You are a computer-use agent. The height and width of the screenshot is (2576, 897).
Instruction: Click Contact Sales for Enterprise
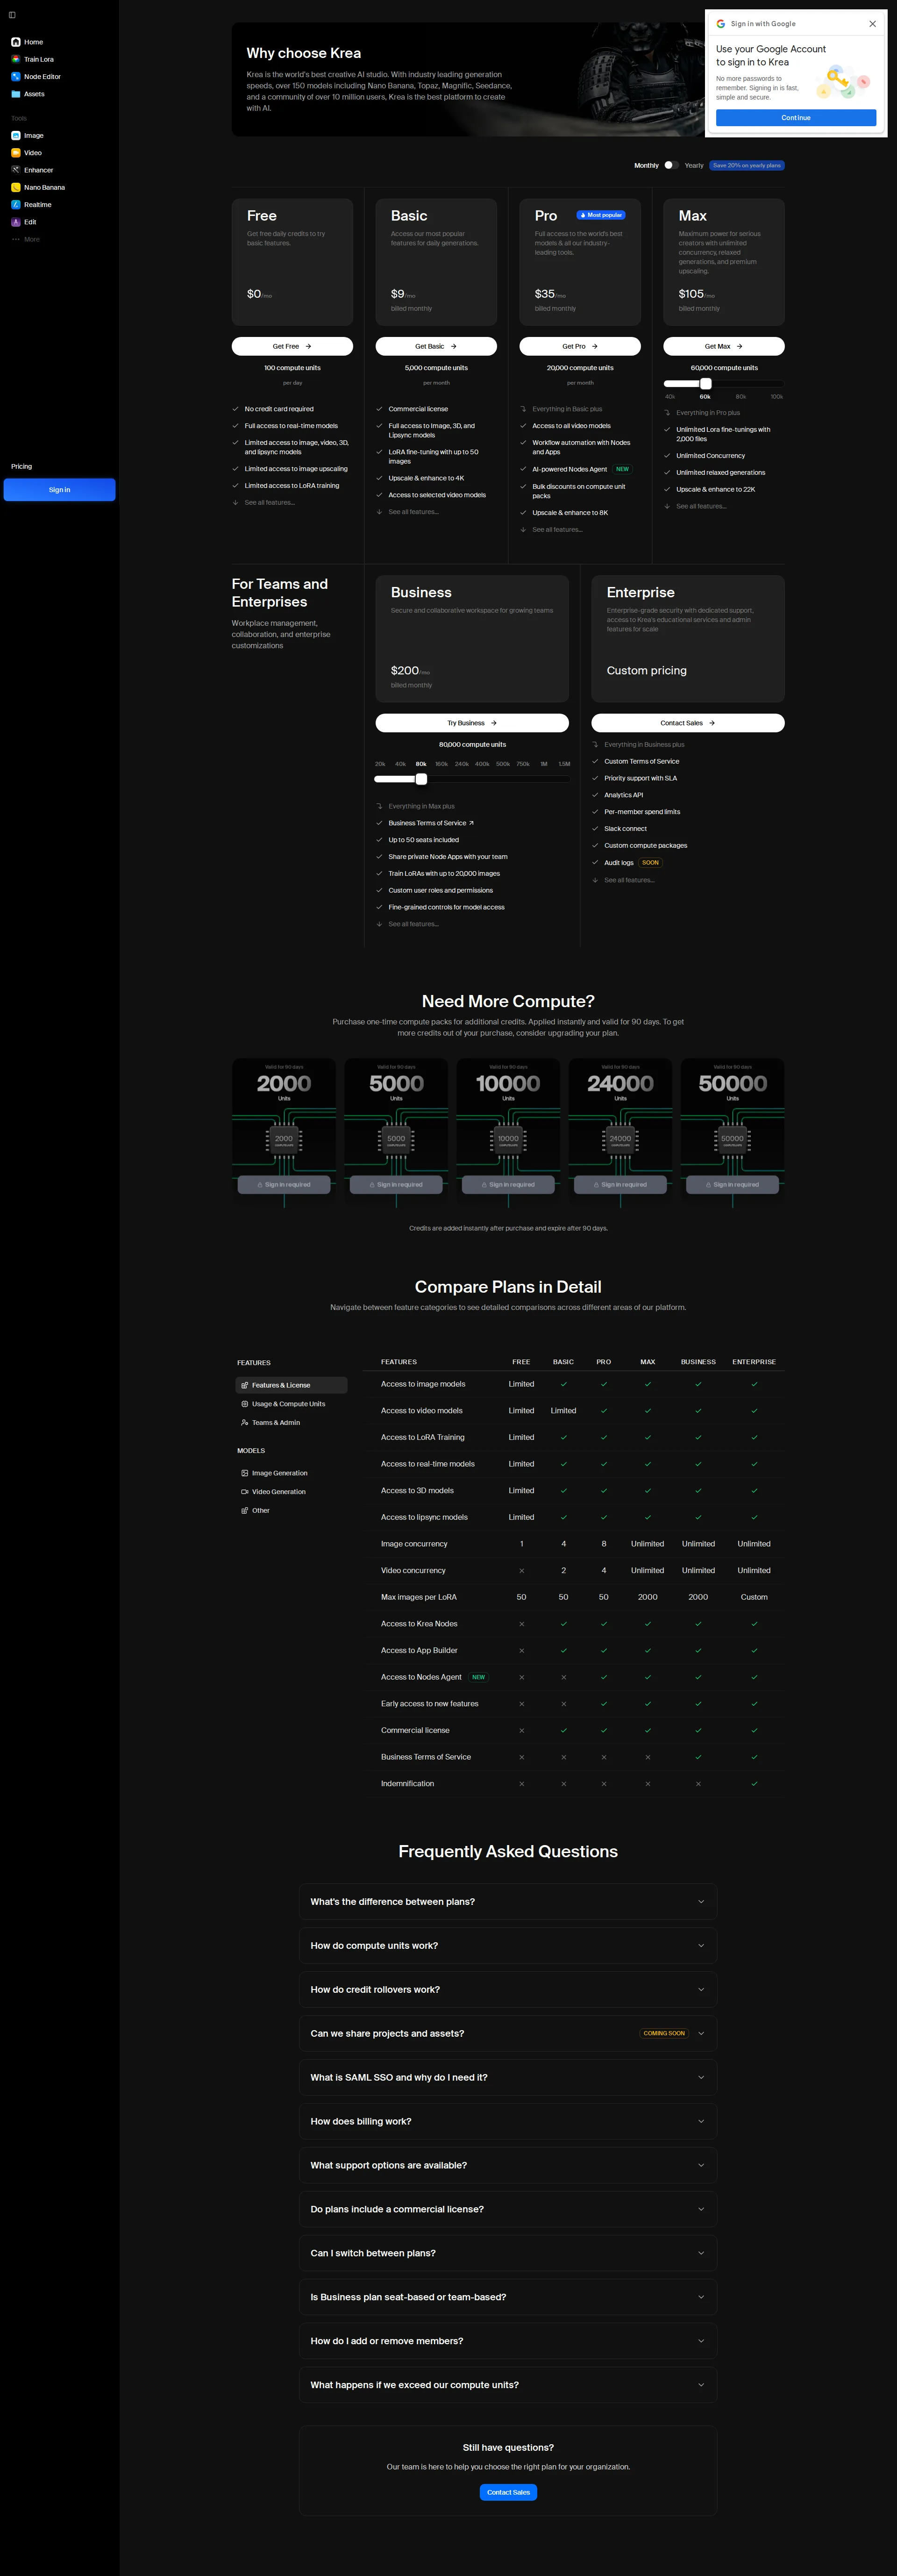coord(687,722)
